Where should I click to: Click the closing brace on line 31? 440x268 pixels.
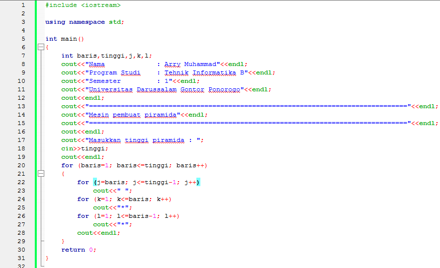pos(47,258)
